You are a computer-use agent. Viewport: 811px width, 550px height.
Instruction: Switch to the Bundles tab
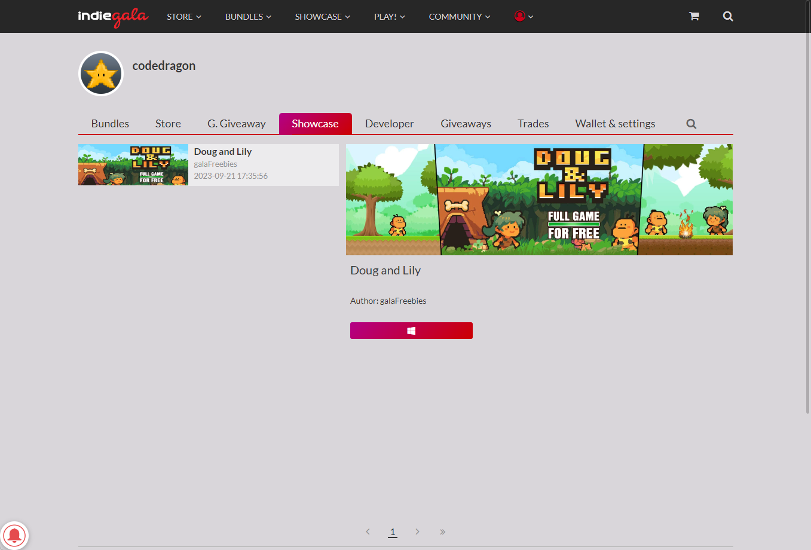pyautogui.click(x=110, y=124)
